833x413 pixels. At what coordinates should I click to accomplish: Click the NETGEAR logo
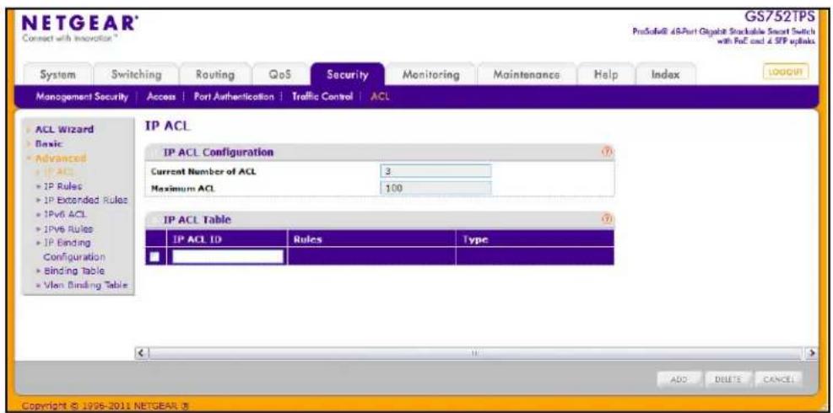coord(78,22)
